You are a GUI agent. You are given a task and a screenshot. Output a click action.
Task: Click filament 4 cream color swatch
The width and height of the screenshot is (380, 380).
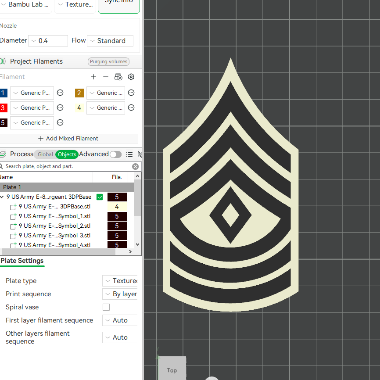click(x=79, y=108)
